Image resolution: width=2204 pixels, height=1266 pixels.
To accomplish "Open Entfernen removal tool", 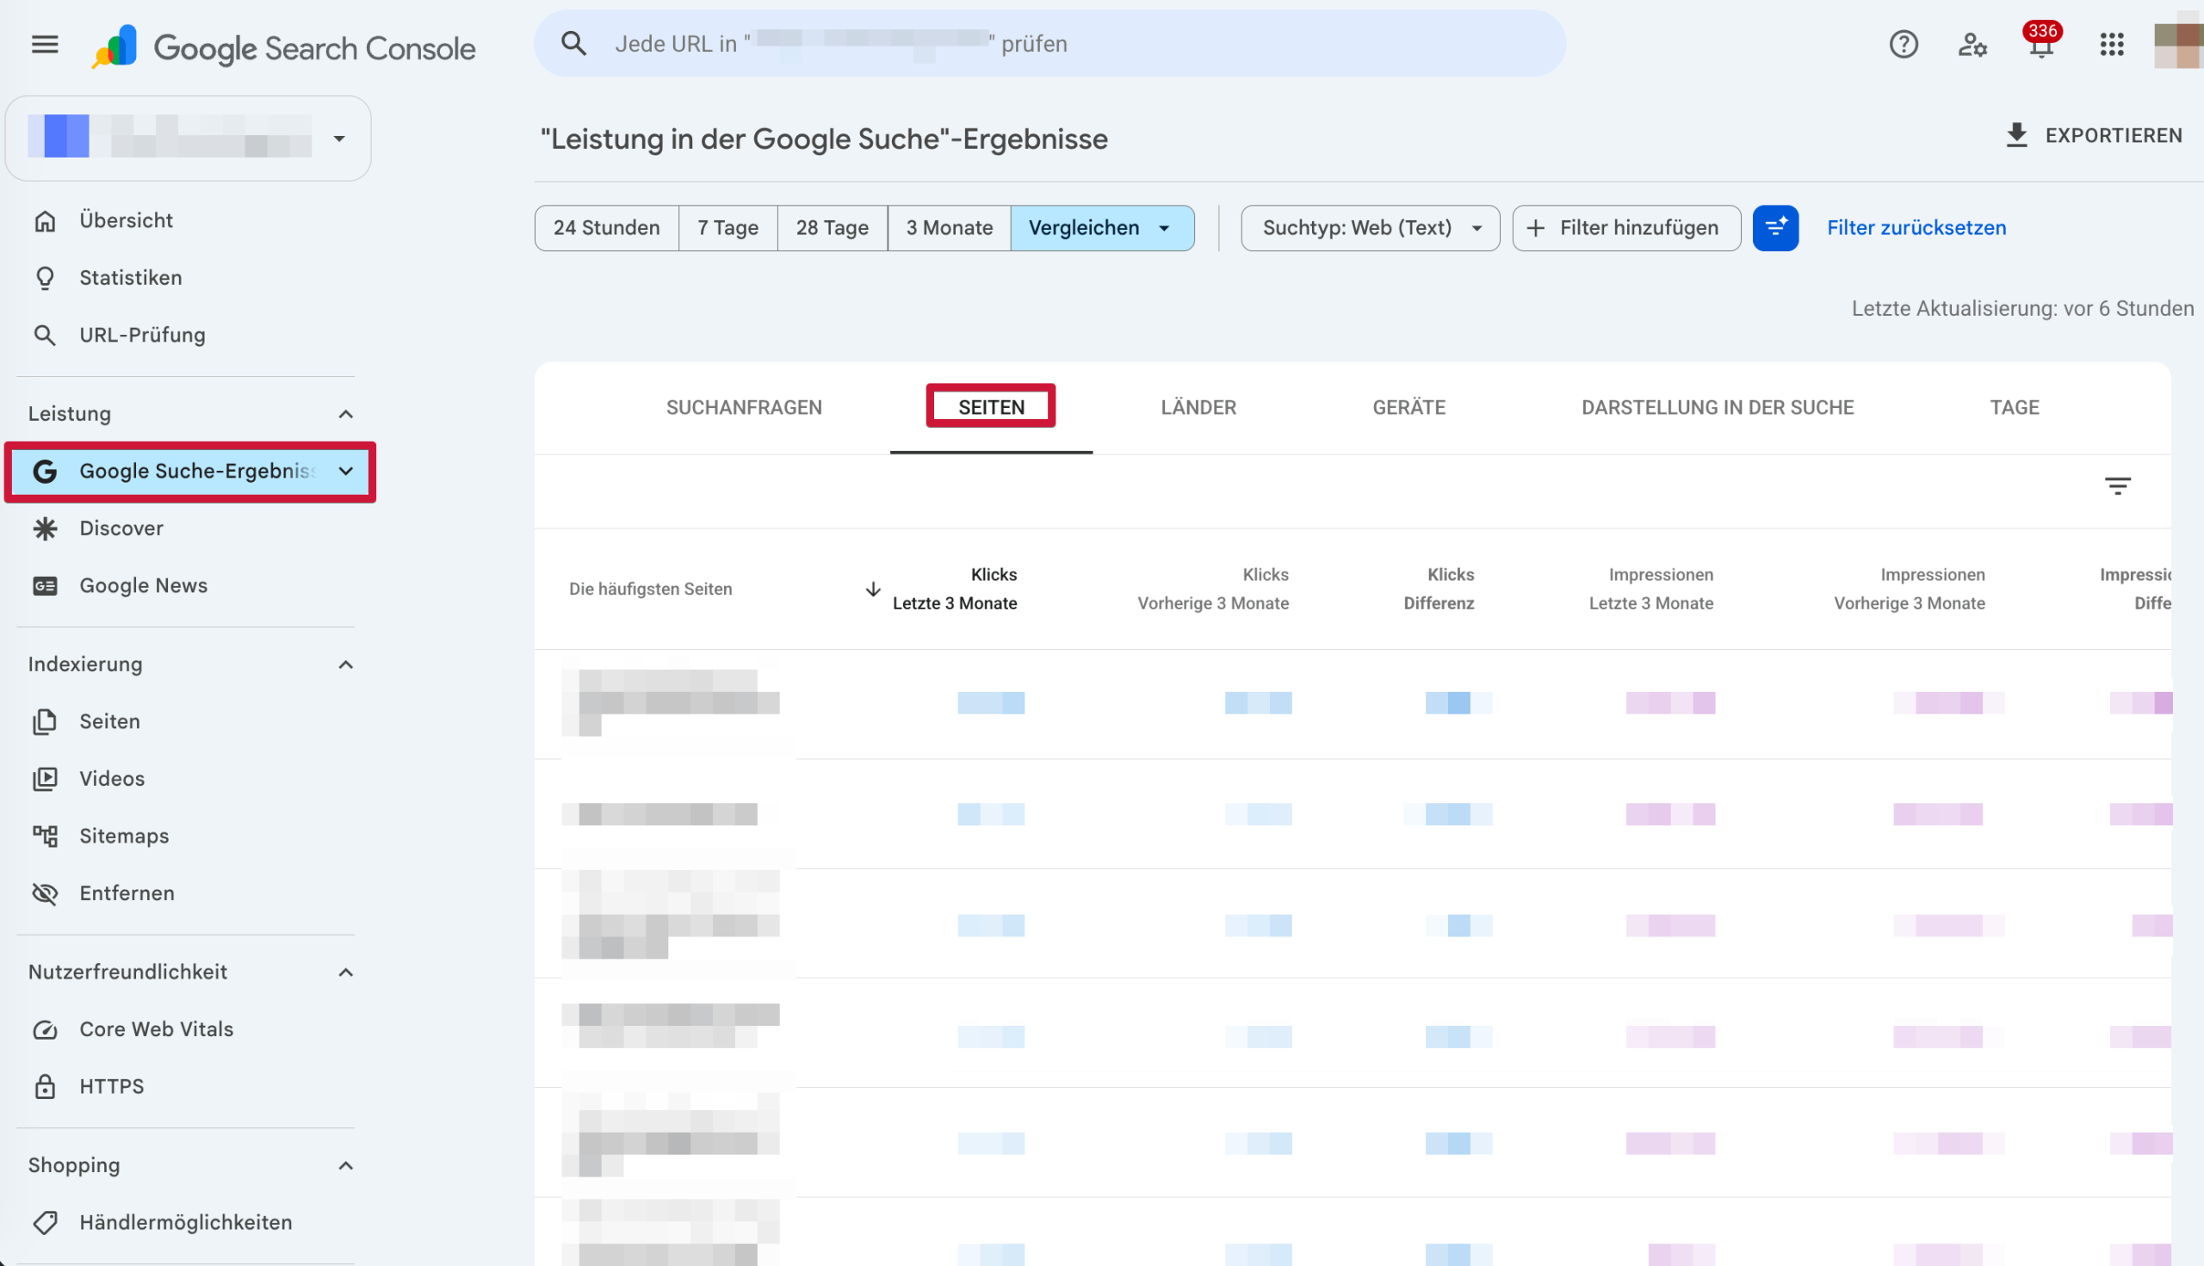I will pyautogui.click(x=127, y=893).
